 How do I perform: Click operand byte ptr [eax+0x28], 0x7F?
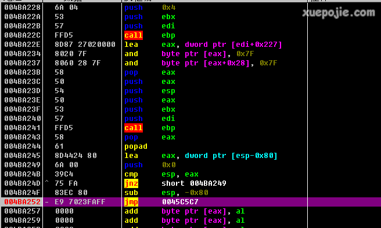point(219,63)
